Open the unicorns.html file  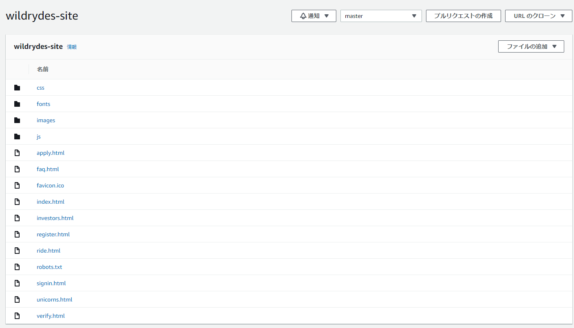pos(54,299)
